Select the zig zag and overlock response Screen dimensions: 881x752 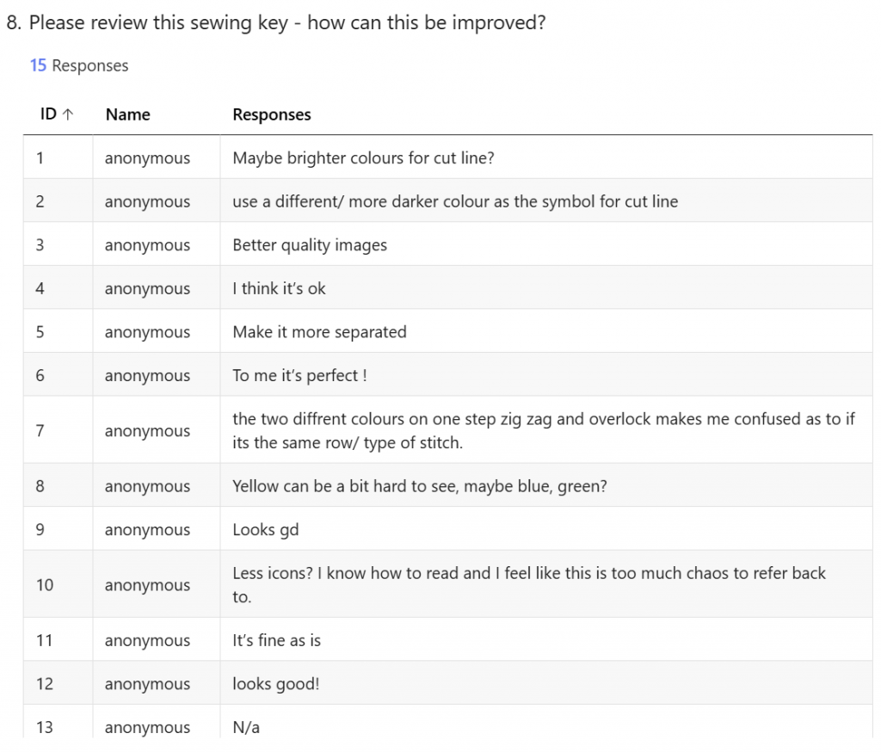[x=544, y=430]
